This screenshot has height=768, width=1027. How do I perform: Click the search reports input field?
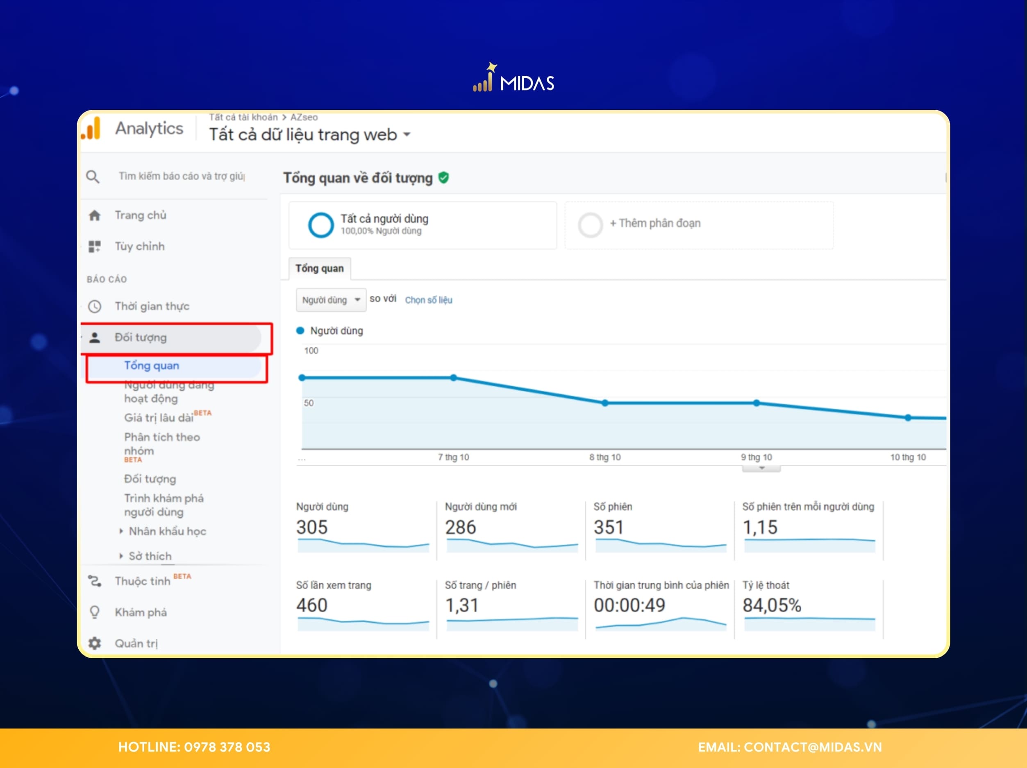182,177
